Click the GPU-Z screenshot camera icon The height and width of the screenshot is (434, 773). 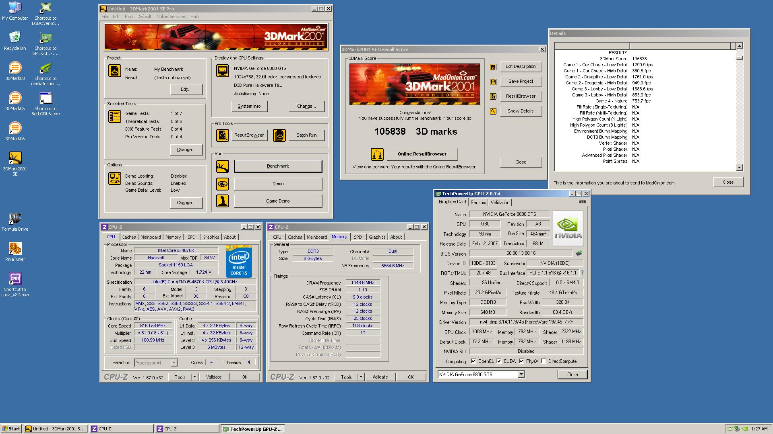click(x=582, y=202)
